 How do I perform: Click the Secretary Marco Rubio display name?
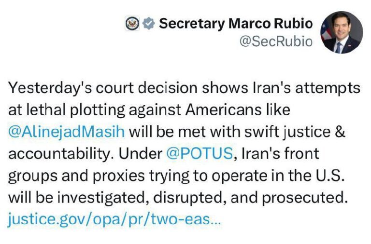pos(236,23)
